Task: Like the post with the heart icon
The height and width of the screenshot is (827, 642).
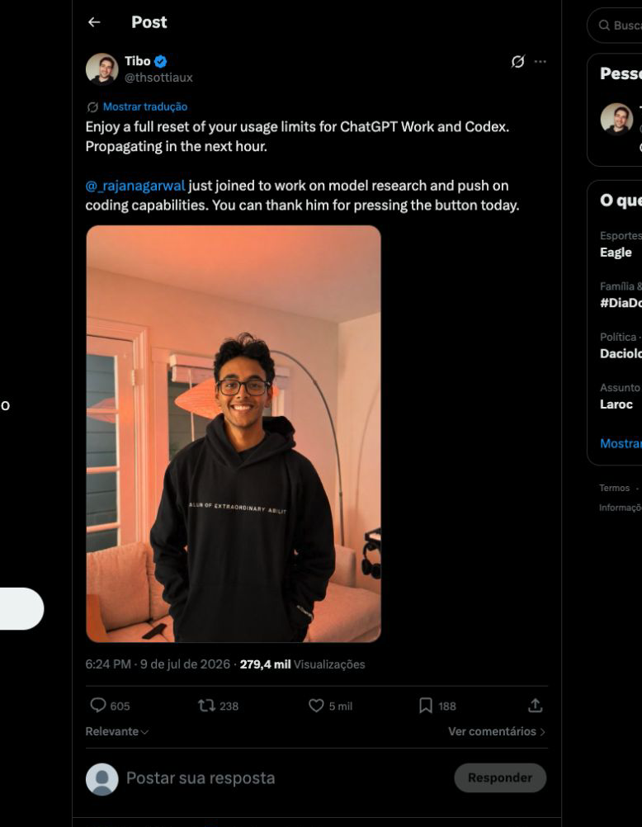Action: click(316, 705)
